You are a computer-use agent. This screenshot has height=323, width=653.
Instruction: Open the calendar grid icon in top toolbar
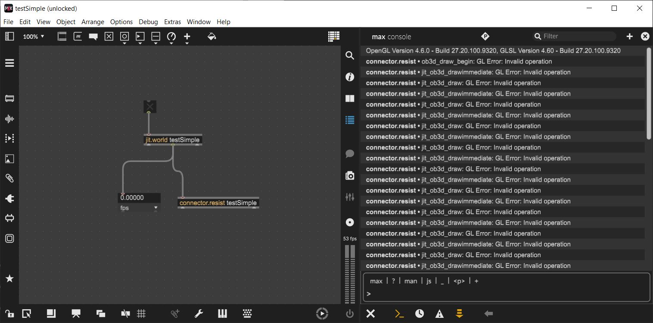pyautogui.click(x=333, y=37)
